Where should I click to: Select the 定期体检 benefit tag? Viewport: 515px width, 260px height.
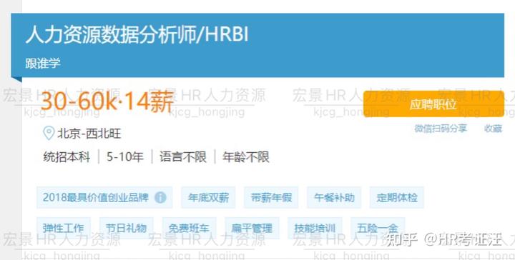pos(397,197)
